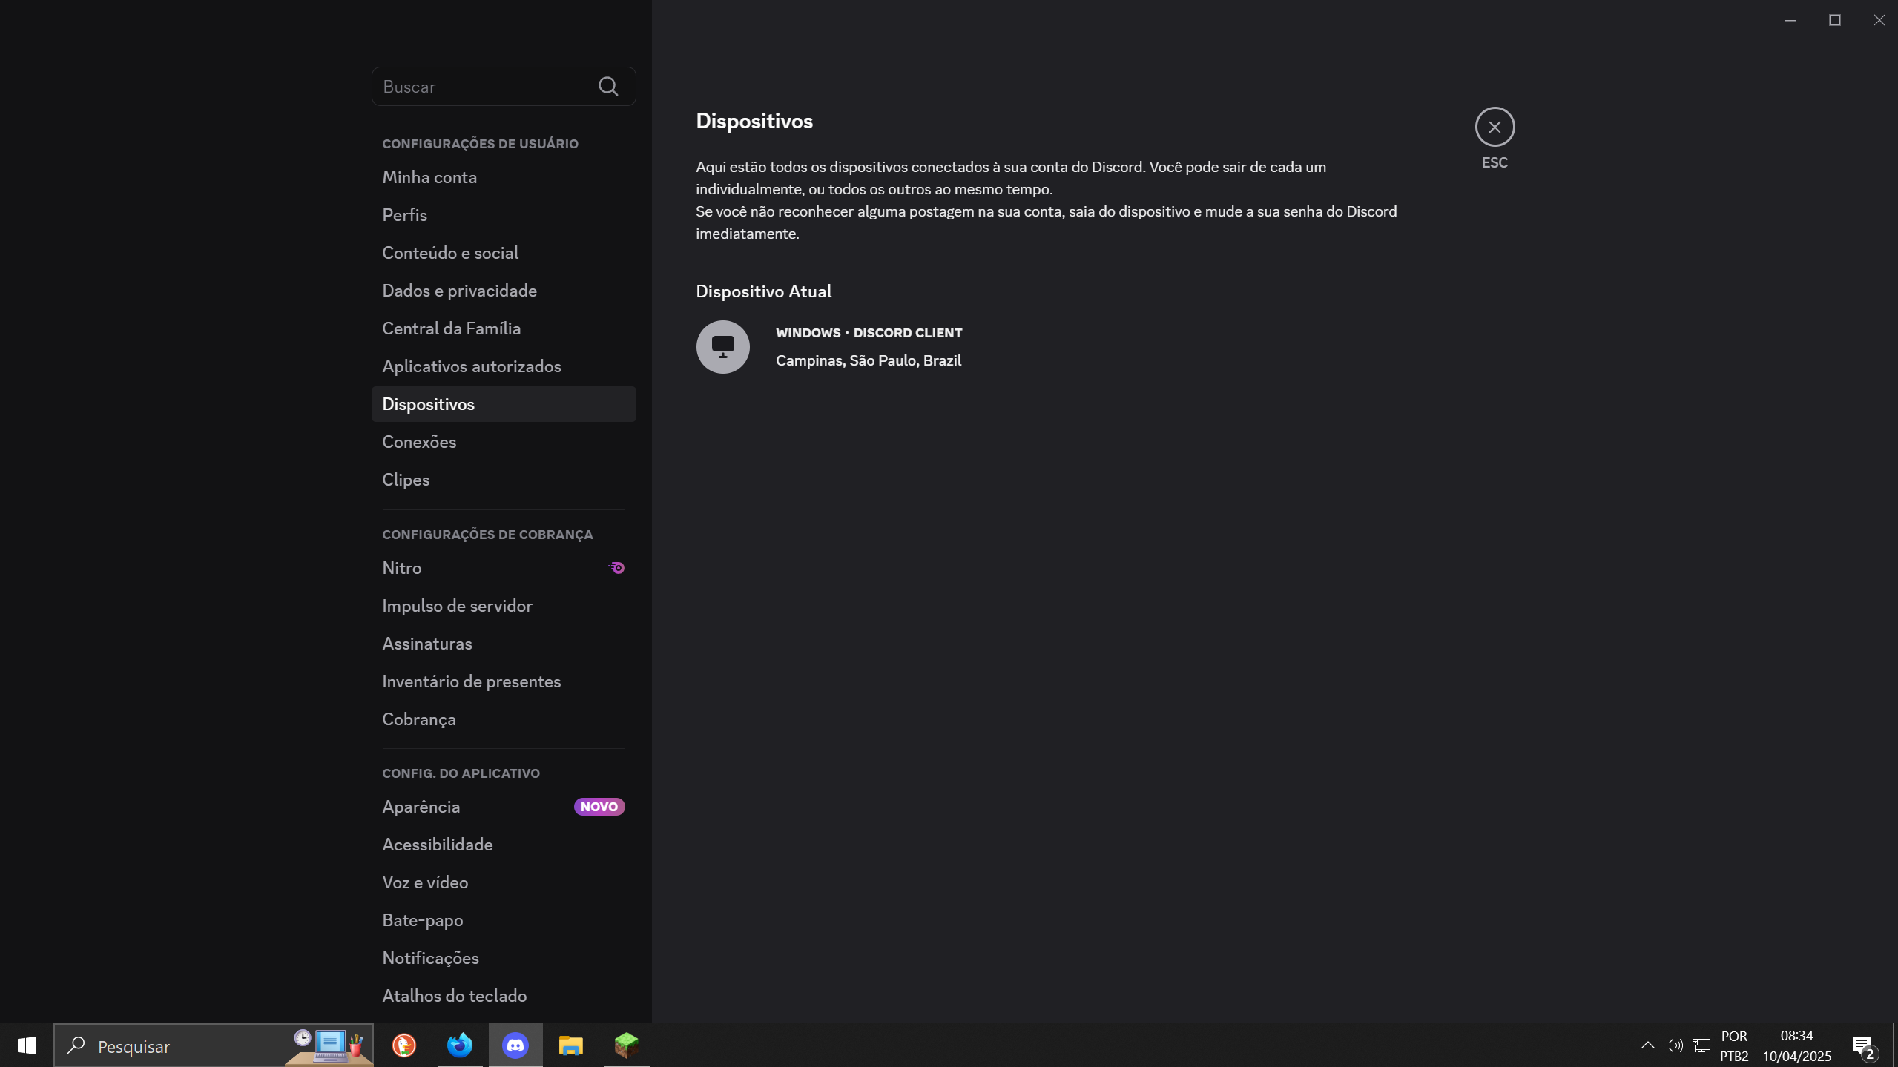1898x1067 pixels.
Task: Click the desktop monitor device icon
Action: tap(723, 347)
